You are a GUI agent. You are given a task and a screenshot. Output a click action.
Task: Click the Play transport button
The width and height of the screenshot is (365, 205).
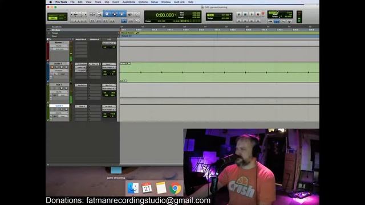(252, 14)
